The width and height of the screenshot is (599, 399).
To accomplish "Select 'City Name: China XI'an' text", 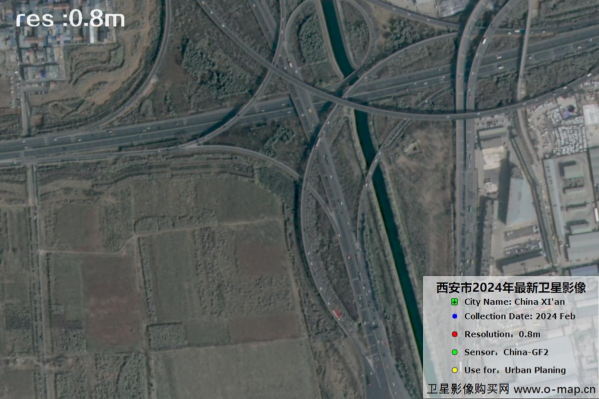I will coord(515,302).
